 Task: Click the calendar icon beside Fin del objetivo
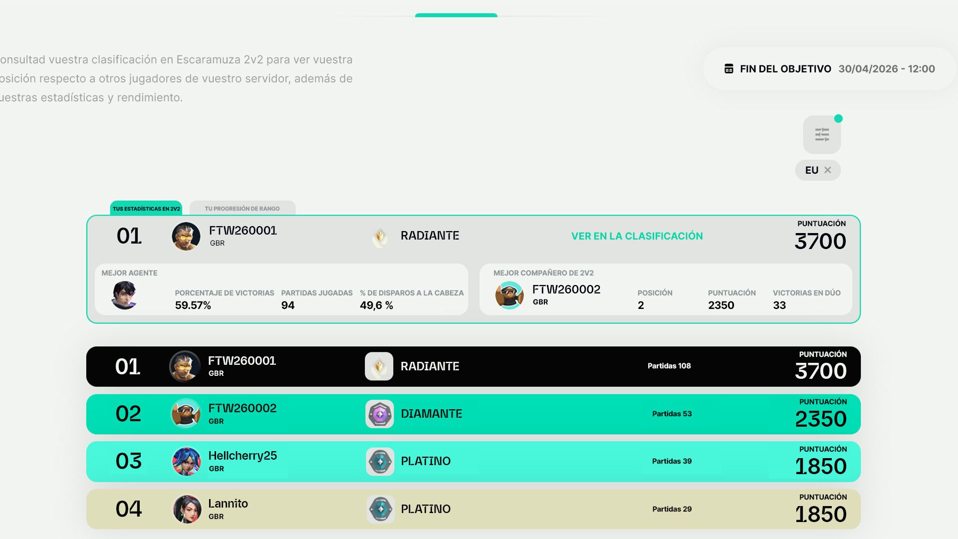[729, 69]
